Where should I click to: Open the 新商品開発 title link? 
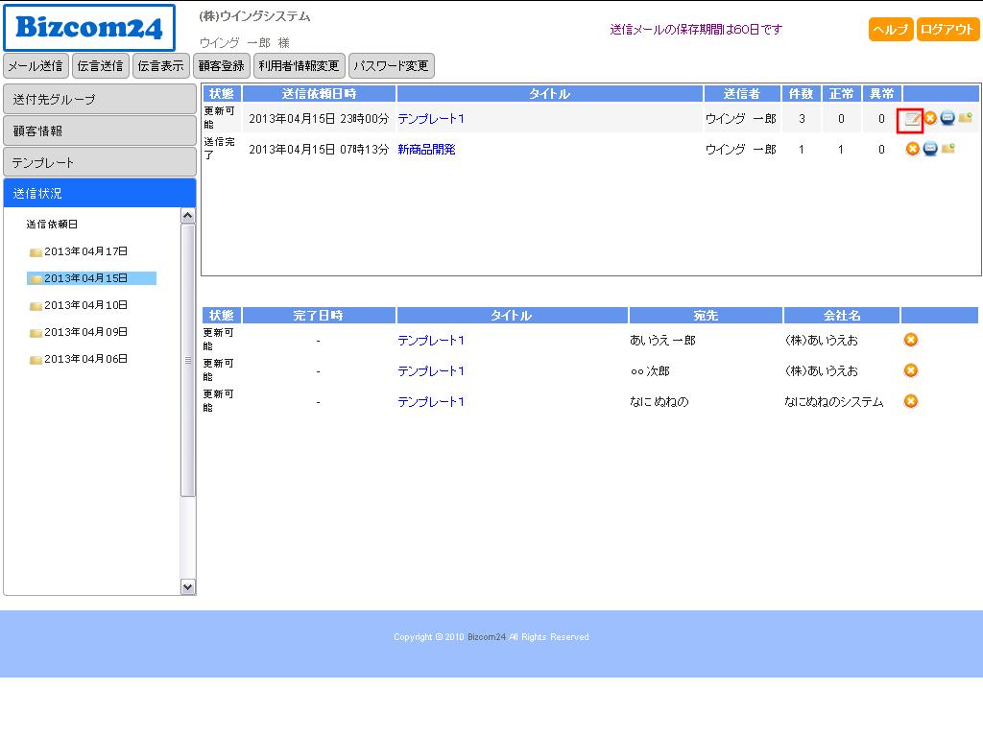(426, 150)
